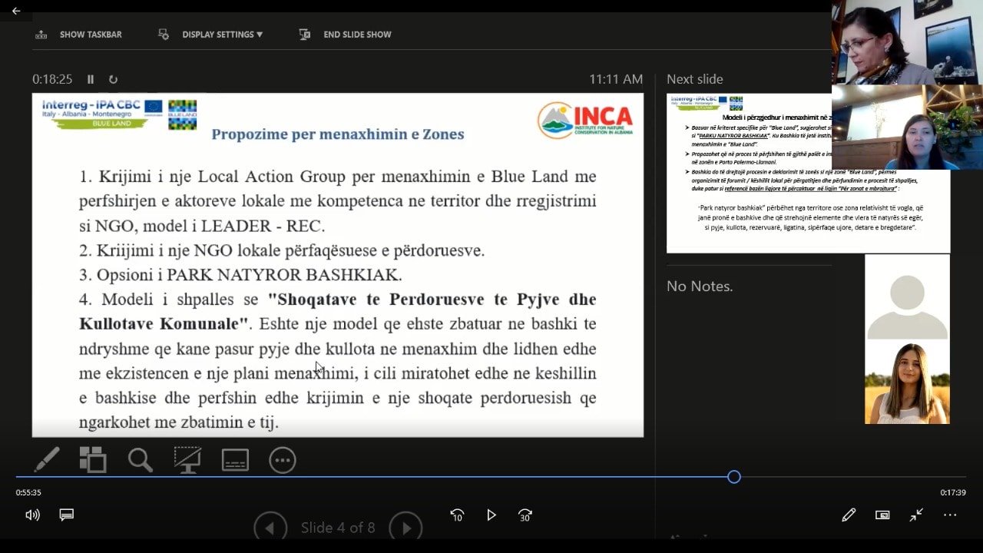Click the No Notes text area
983x553 pixels.
coord(700,286)
